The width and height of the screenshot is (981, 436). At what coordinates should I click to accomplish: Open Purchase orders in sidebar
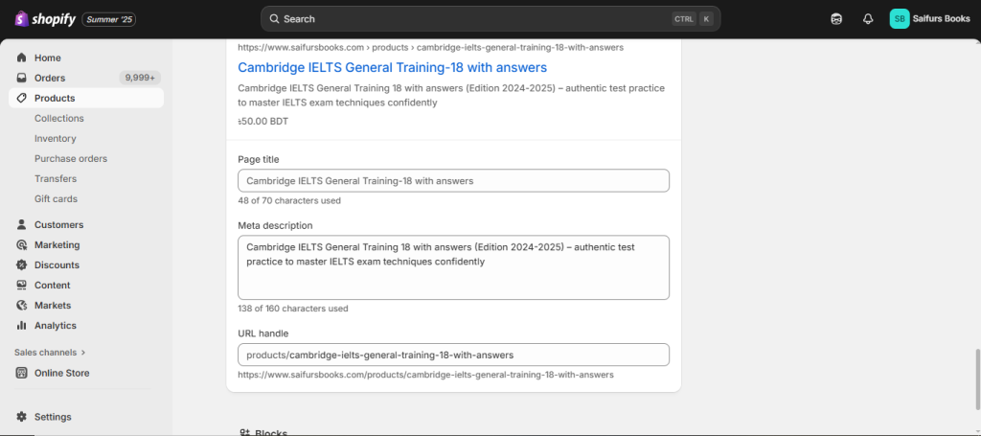pyautogui.click(x=71, y=158)
